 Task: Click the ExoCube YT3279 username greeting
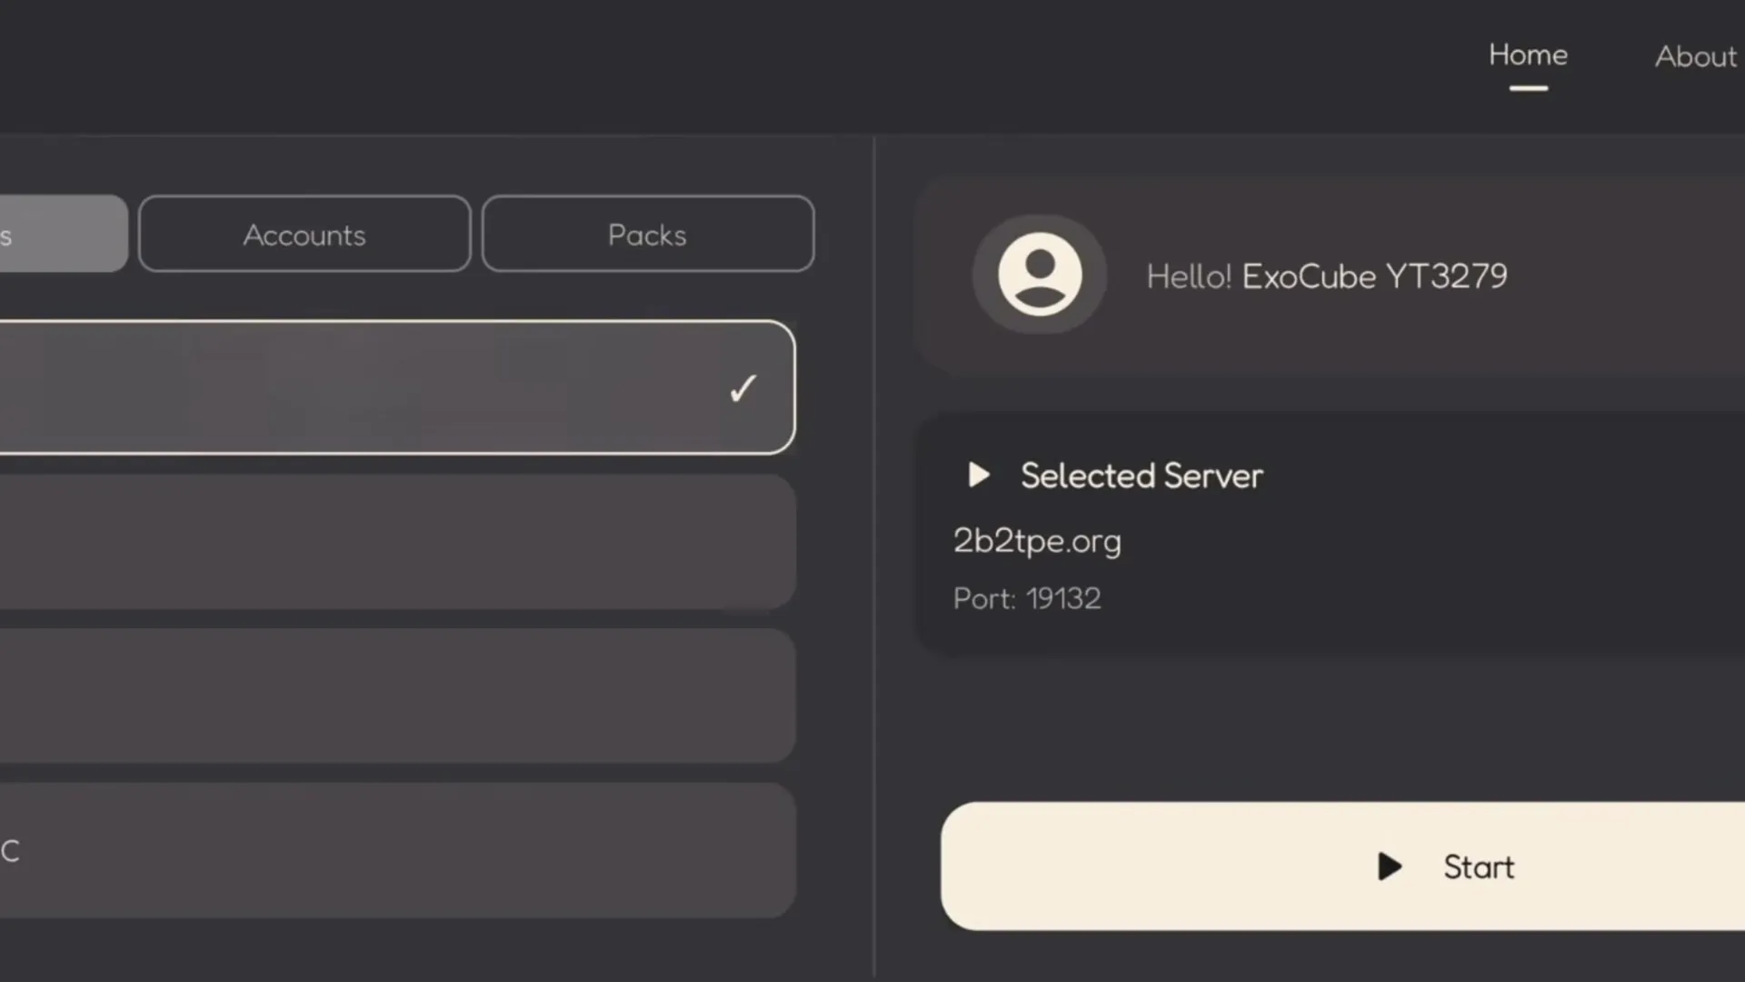[x=1374, y=276]
